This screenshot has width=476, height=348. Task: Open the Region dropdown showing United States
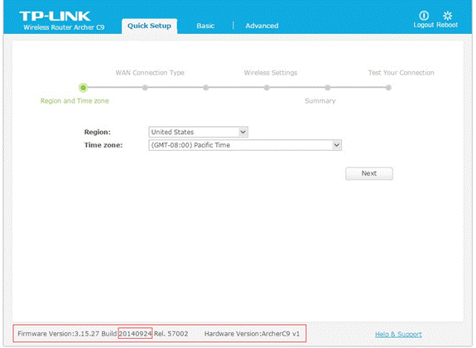(198, 132)
